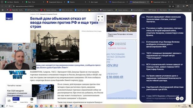Open Дзен icon in bottom TASS bar
This screenshot has width=193, height=108.
click(x=32, y=100)
